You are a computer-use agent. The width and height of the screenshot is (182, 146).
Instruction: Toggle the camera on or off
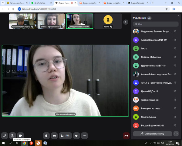click(x=21, y=136)
